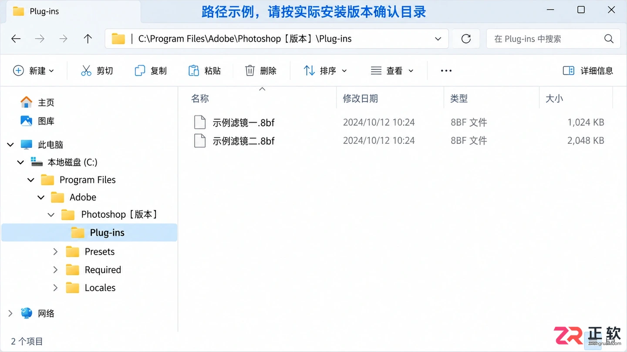Select Program Files in the tree
This screenshot has height=352, width=627.
pyautogui.click(x=88, y=180)
